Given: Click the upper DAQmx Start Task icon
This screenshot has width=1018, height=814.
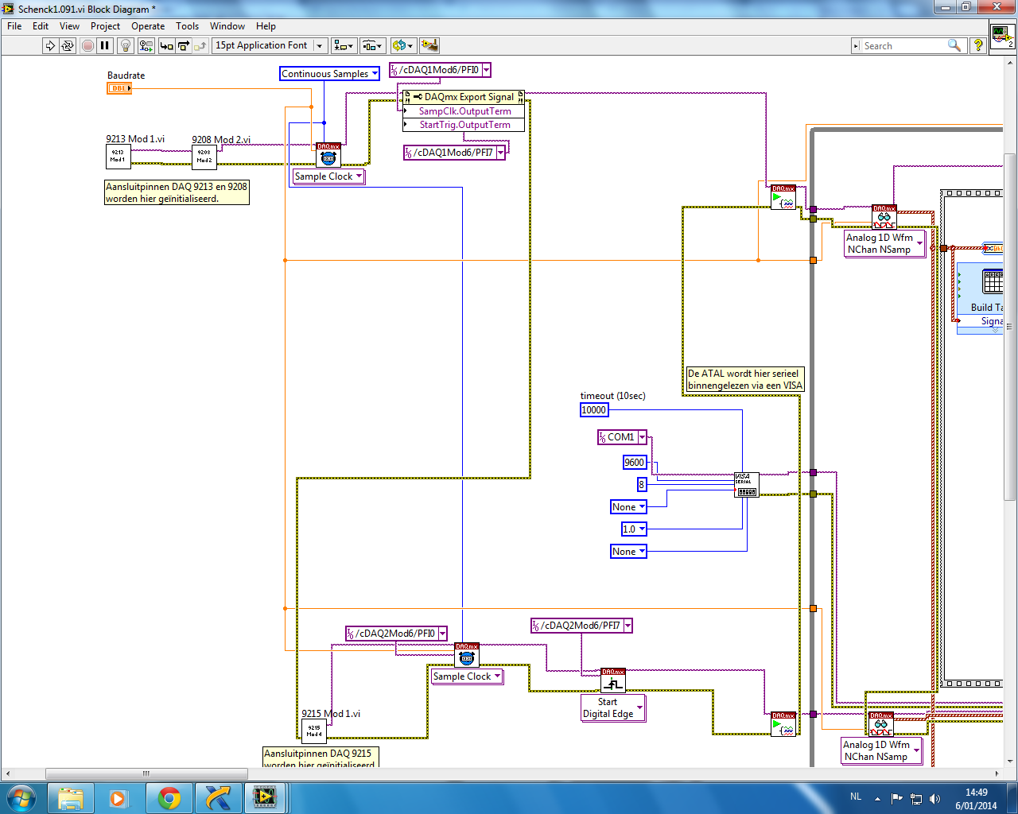Looking at the screenshot, I should [x=783, y=197].
